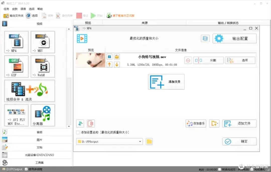This screenshot has width=271, height=172.
Task: Select the -> GIF conversion icon
Action: click(16, 66)
